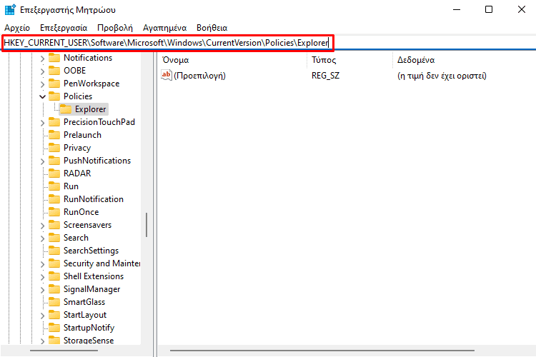The height and width of the screenshot is (357, 536).
Task: Select the SmartGlass key label
Action: [84, 302]
